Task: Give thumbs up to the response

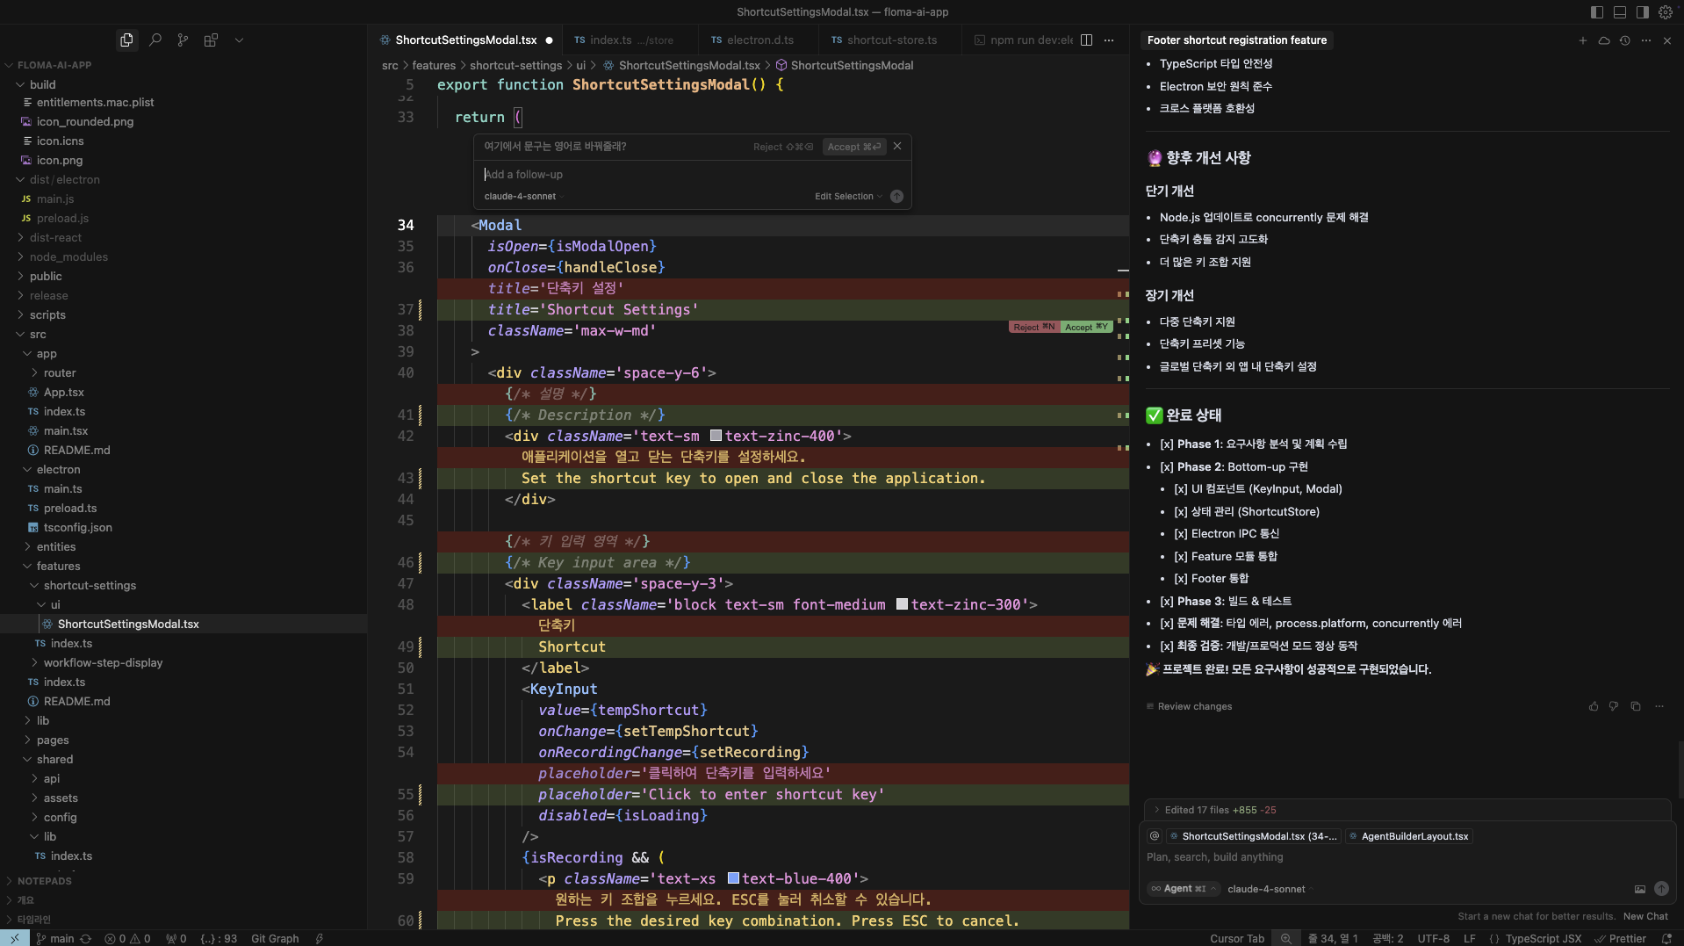Action: pyautogui.click(x=1594, y=706)
